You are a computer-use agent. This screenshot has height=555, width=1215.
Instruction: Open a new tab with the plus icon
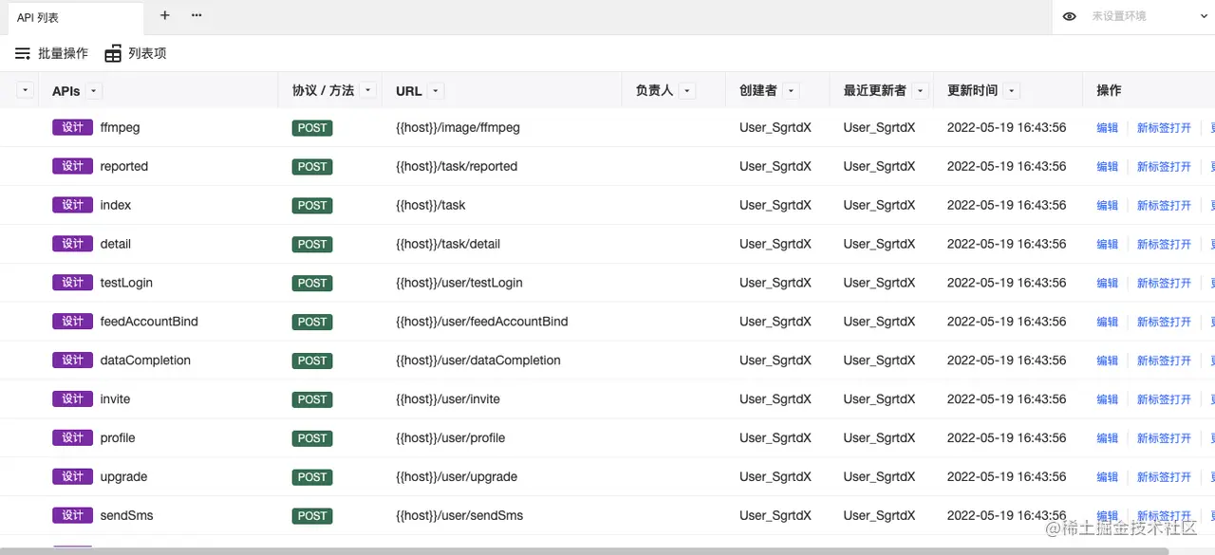pos(165,16)
